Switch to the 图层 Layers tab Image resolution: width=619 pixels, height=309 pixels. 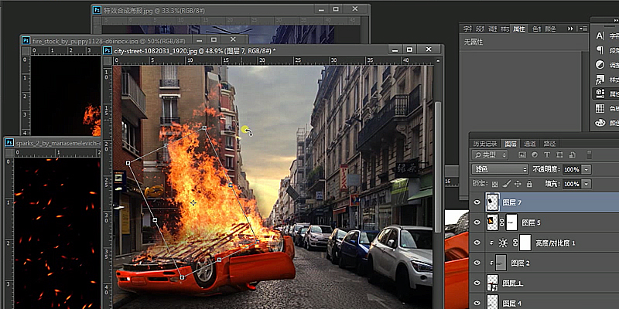tap(511, 144)
